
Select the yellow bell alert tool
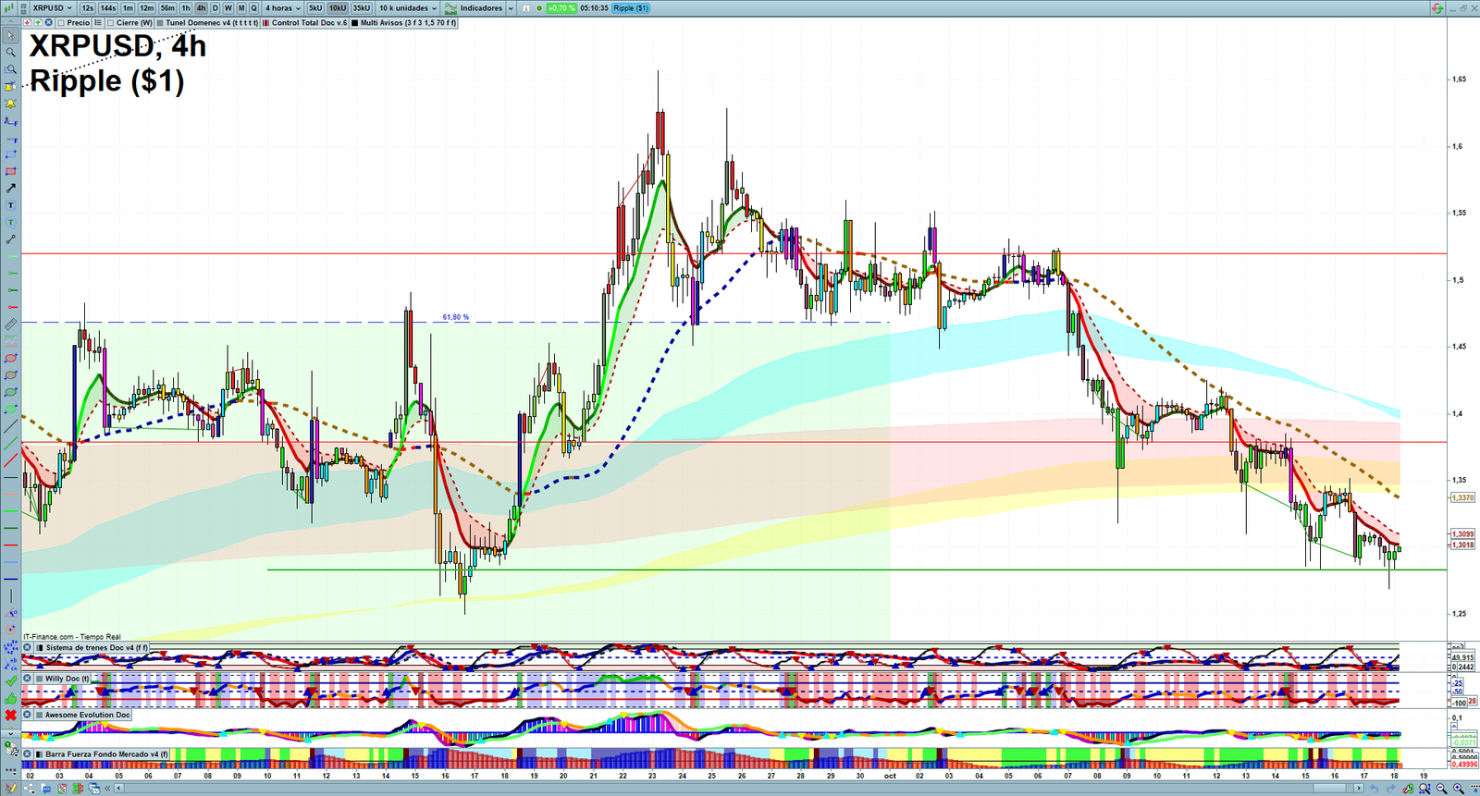[10, 103]
